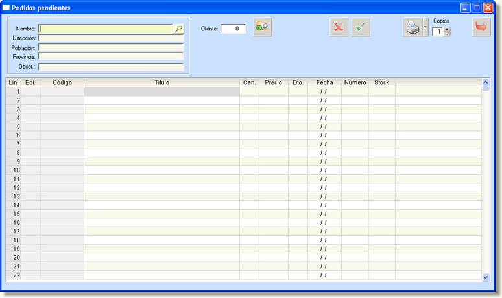Screen dimensions: 502x298
Task: Click the magnifier search icon beside Nombre
Action: pyautogui.click(x=178, y=29)
